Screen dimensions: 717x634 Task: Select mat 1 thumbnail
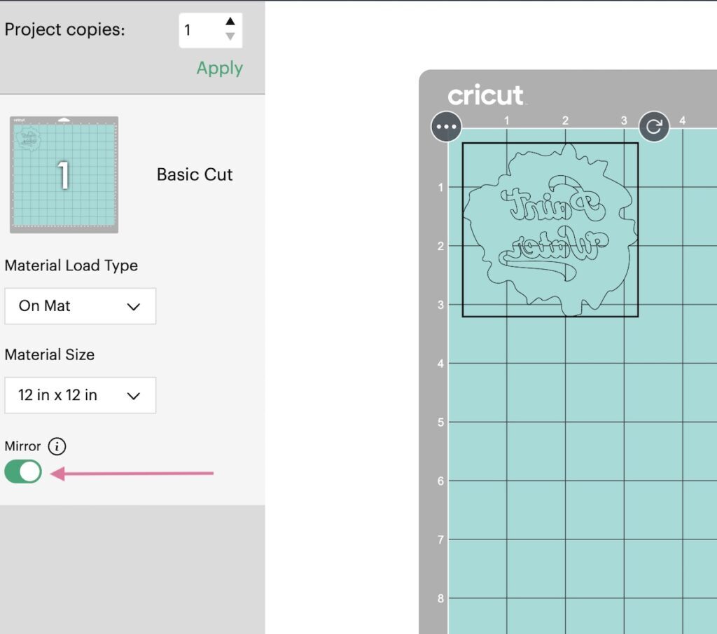pyautogui.click(x=64, y=173)
